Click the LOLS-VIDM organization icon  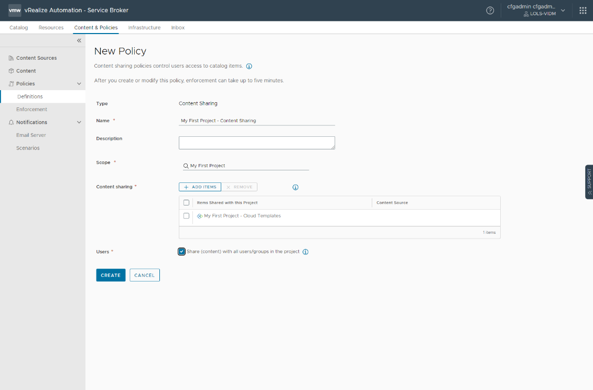pos(526,14)
